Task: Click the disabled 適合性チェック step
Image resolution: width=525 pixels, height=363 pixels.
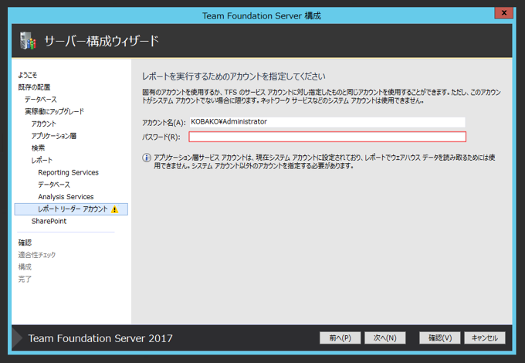Action: 37,255
